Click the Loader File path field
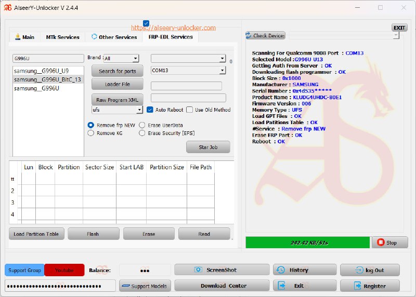The width and height of the screenshot is (416, 297). (x=186, y=86)
